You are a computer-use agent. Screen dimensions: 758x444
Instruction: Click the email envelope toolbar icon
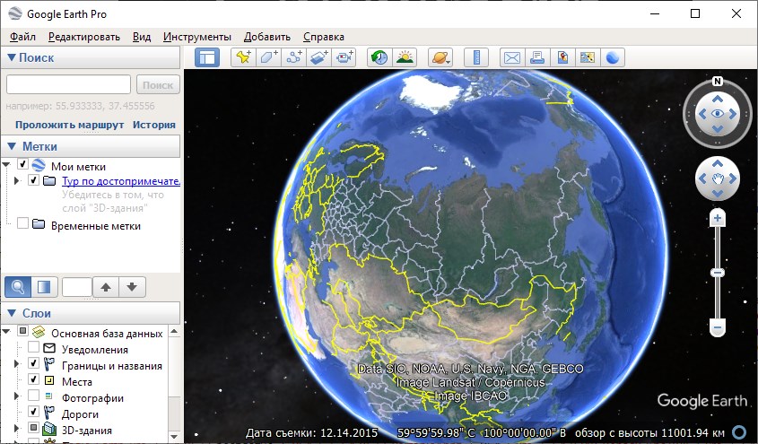tap(511, 57)
